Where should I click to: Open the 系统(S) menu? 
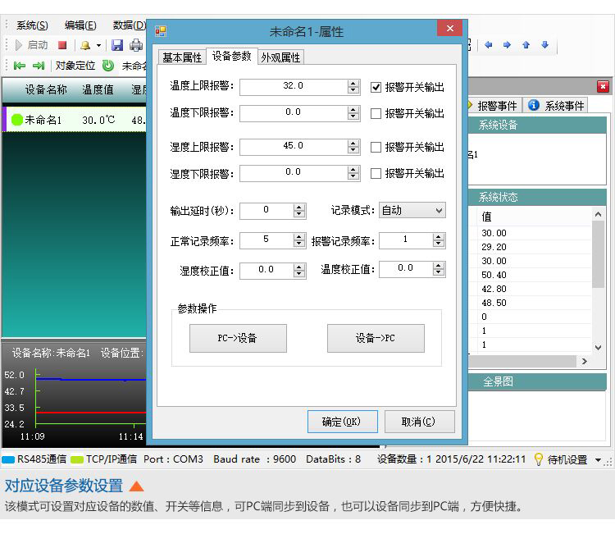[x=32, y=25]
